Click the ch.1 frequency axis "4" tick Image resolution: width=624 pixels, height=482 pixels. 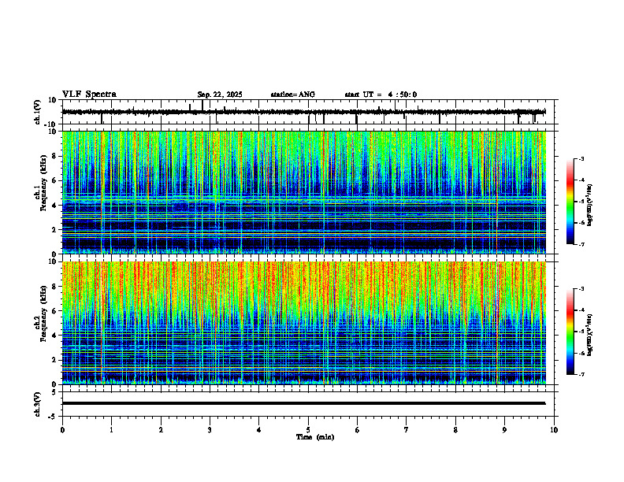pyautogui.click(x=55, y=206)
